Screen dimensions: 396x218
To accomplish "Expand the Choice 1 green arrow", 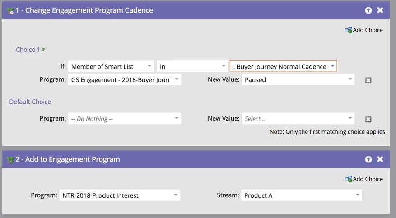I will click(x=43, y=50).
